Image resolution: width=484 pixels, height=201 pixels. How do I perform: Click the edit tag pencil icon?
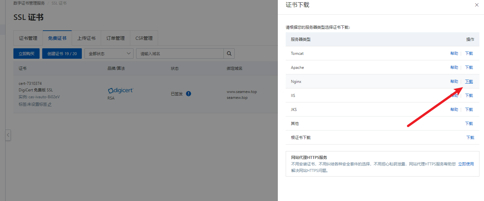(50, 104)
